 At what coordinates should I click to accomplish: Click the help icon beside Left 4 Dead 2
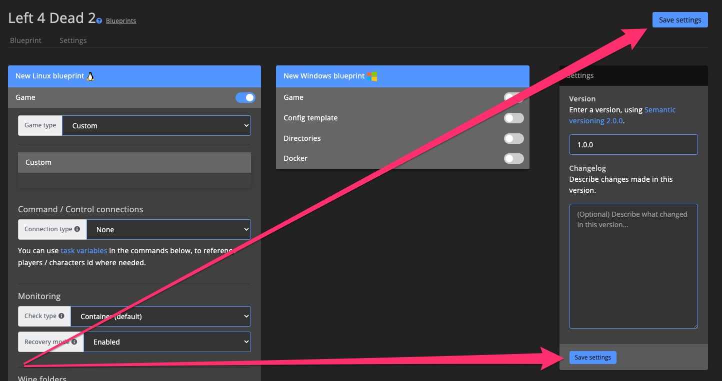point(99,21)
